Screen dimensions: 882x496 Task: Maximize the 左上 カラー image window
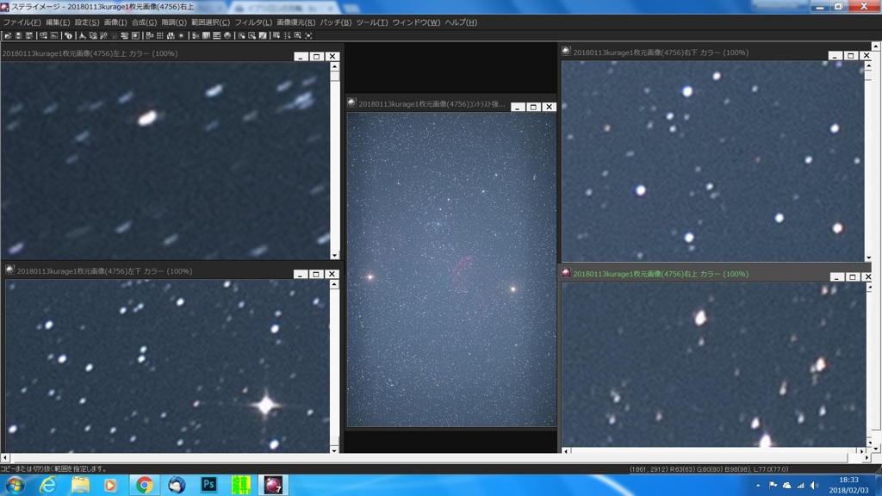[x=317, y=56]
